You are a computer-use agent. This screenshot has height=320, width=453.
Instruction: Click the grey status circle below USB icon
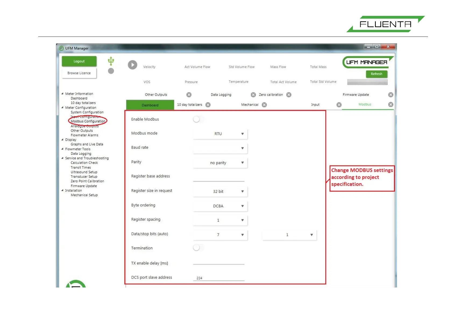pyautogui.click(x=111, y=71)
